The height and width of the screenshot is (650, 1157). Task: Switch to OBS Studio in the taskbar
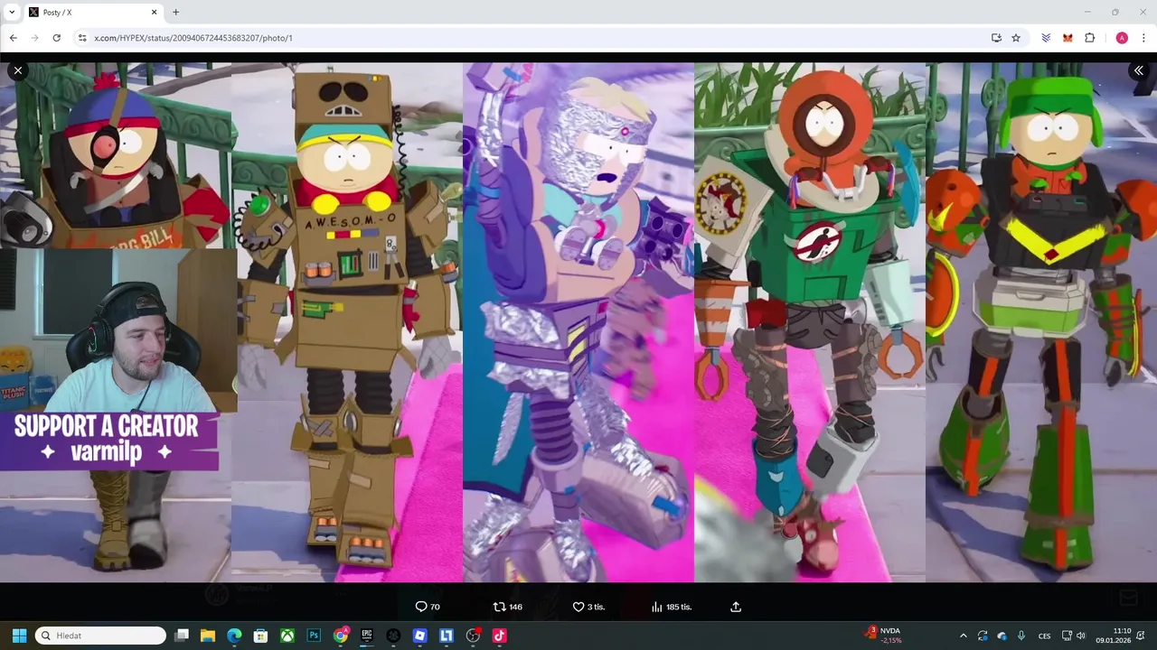[473, 636]
